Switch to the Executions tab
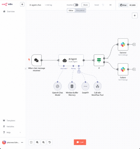 pyautogui.click(x=80, y=10)
